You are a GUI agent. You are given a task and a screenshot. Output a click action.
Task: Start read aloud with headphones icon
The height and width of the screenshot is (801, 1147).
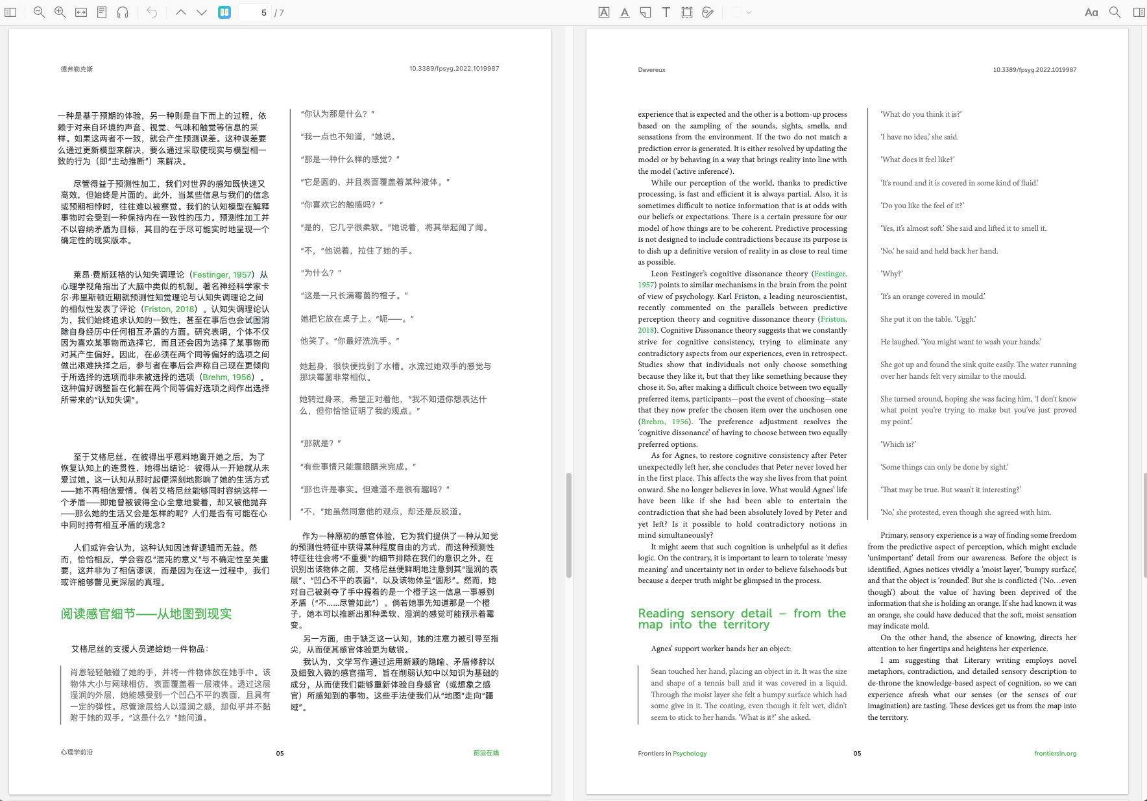123,12
